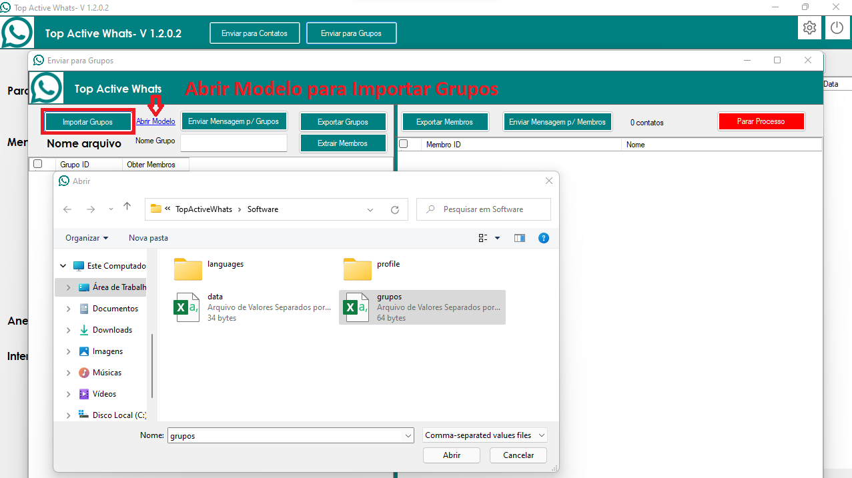Viewport: 852px width, 478px height.
Task: Open recent locations dropdown arrow
Action: click(111, 209)
